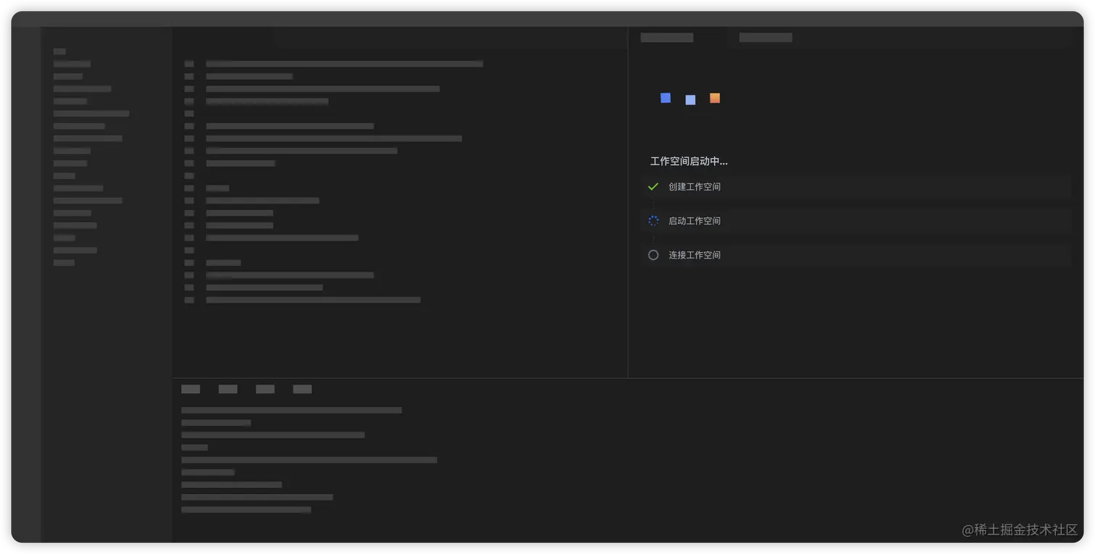Click the 工作空间启动中... heading

click(689, 161)
